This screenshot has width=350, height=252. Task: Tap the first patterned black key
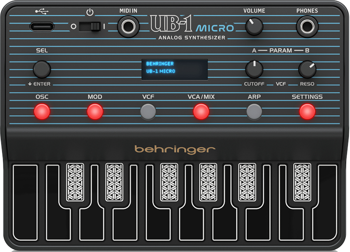[74, 182]
